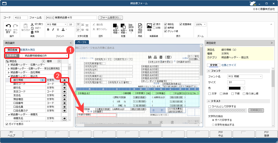Open the Arrange (配置) alignment icon
Image resolution: width=278 pixels, height=143 pixels.
tap(131, 26)
